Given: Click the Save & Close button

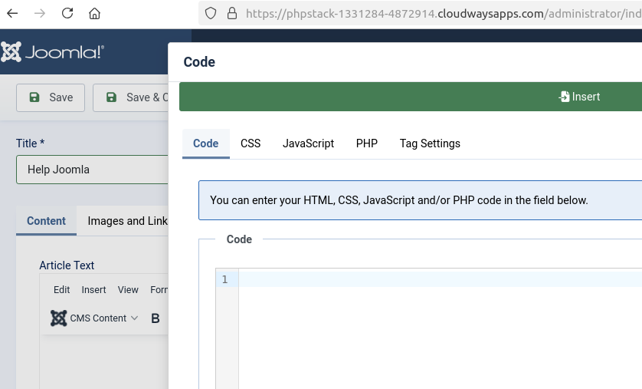Looking at the screenshot, I should pos(130,97).
